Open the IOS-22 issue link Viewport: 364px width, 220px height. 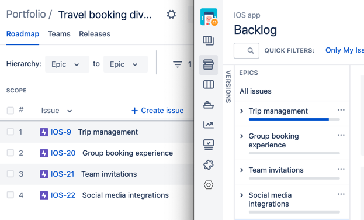63,195
